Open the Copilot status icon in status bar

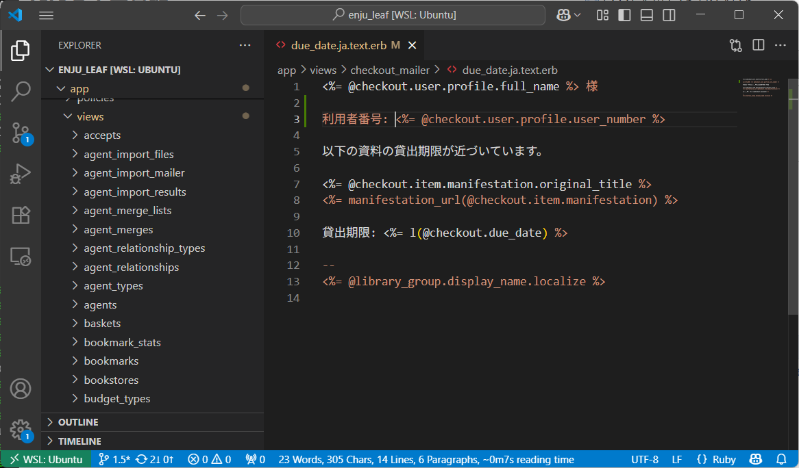(756, 459)
